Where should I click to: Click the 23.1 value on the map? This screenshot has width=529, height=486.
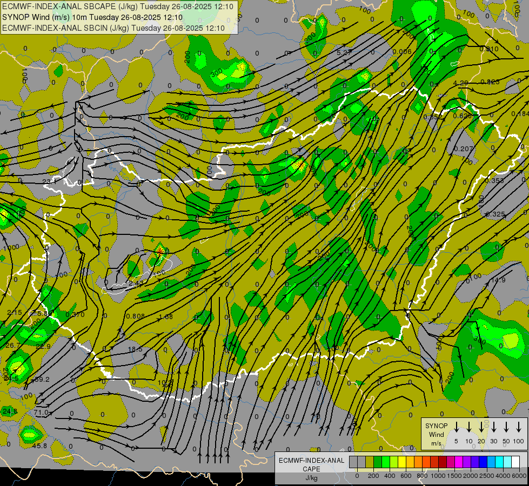click(x=49, y=182)
